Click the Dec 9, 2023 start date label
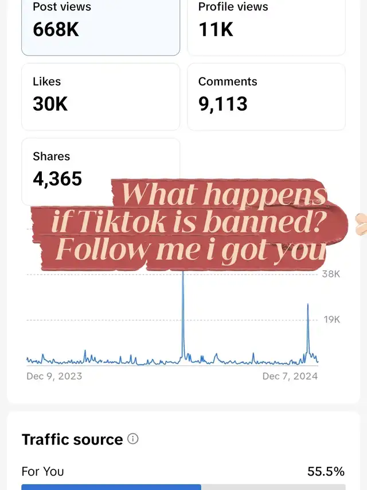The height and width of the screenshot is (490, 367). point(54,376)
